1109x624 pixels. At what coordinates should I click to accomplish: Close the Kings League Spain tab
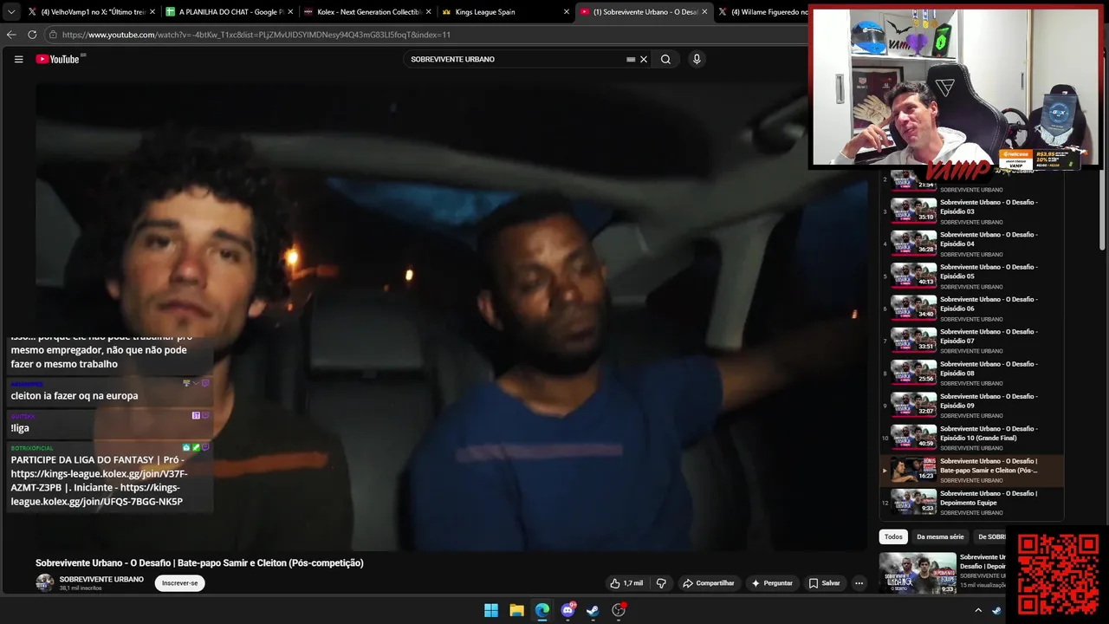[567, 12]
